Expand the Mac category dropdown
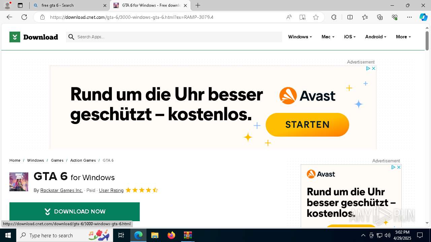Image resolution: width=431 pixels, height=242 pixels. [x=328, y=37]
